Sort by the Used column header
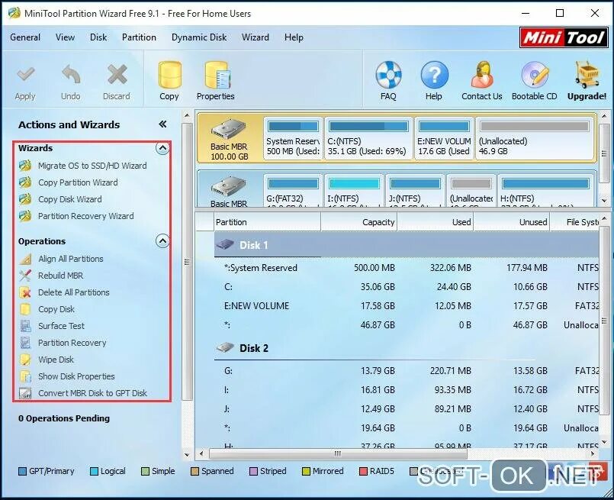This screenshot has width=614, height=500. [x=436, y=222]
